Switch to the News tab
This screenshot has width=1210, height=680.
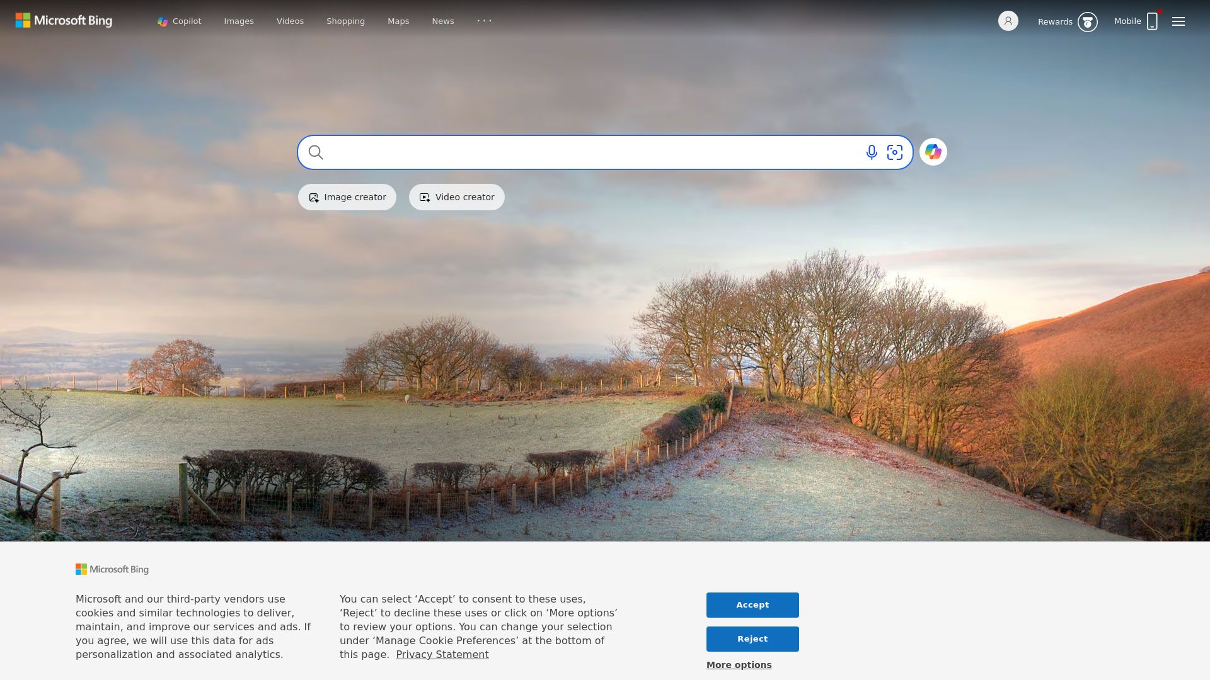443,21
